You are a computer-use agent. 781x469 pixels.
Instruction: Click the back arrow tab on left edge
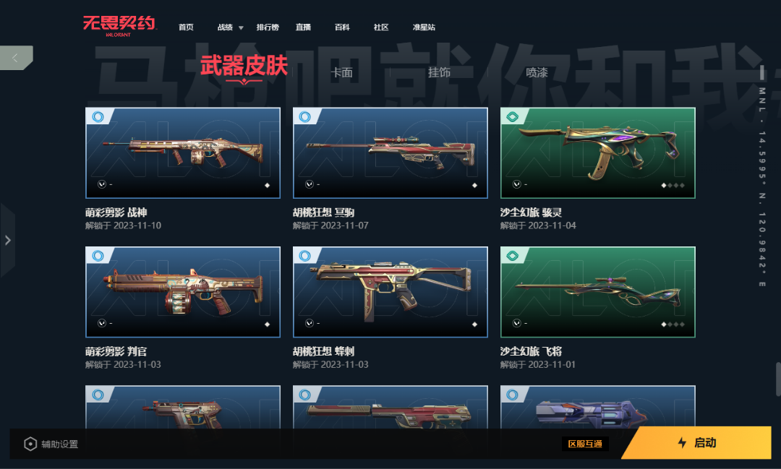16,58
